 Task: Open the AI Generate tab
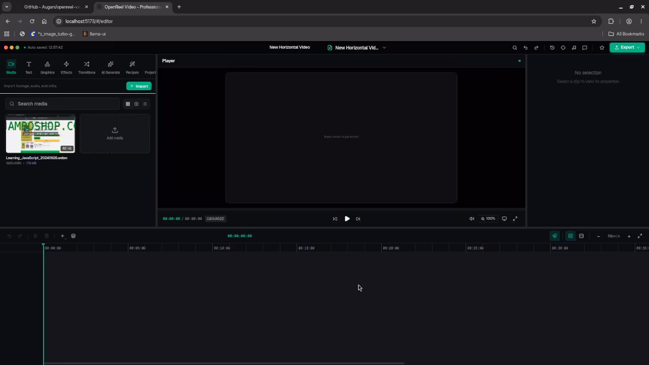[x=111, y=67]
